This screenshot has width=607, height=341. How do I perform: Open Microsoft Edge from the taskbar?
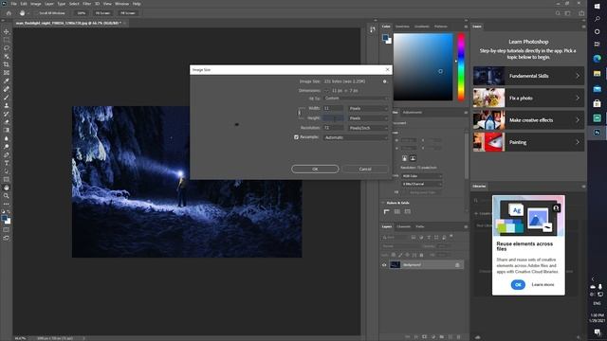coord(597,59)
